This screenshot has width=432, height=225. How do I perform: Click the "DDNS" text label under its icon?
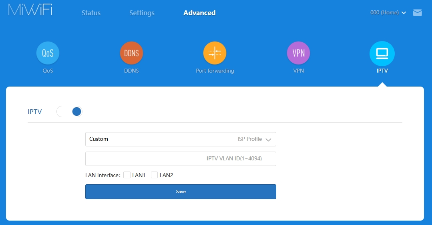coord(131,71)
